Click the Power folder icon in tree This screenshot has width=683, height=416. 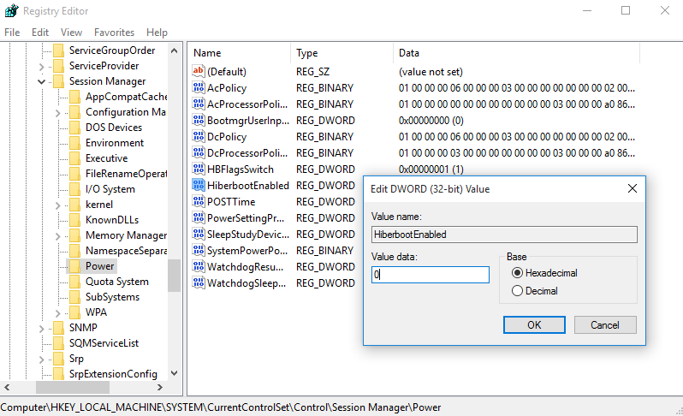tap(74, 266)
